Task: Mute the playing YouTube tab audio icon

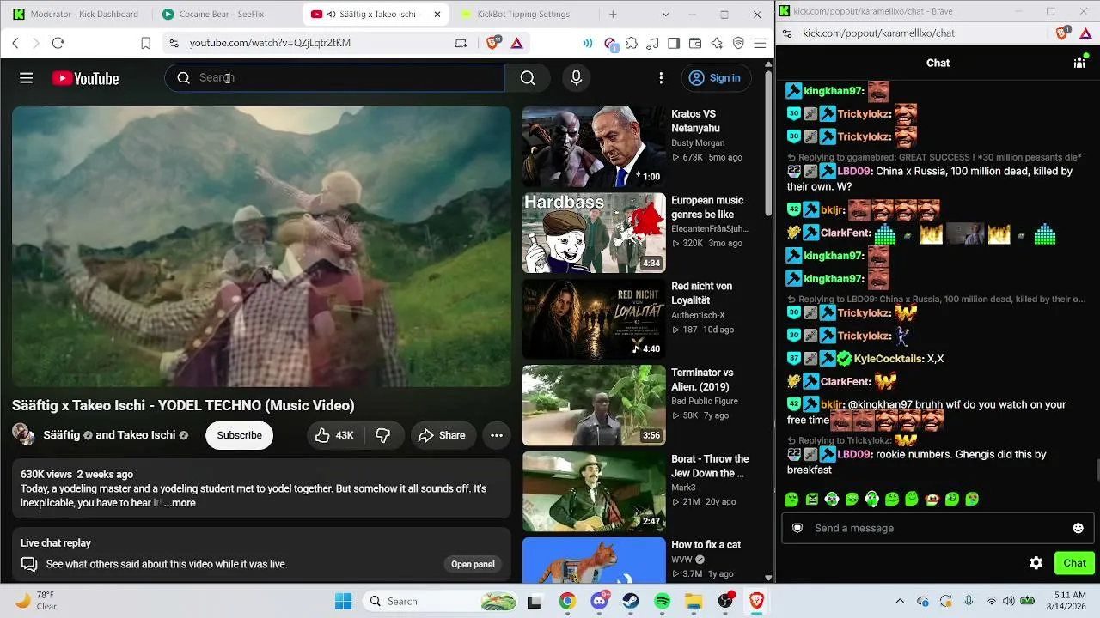Action: 331,15
